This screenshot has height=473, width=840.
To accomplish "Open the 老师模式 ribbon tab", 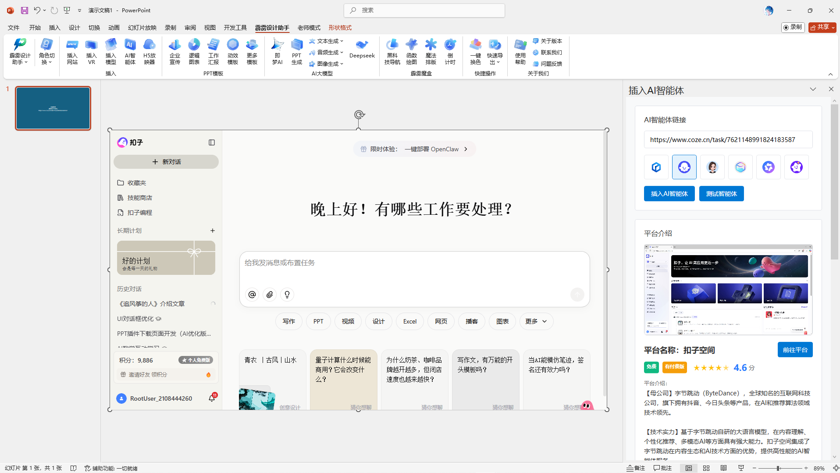I will coord(309,28).
